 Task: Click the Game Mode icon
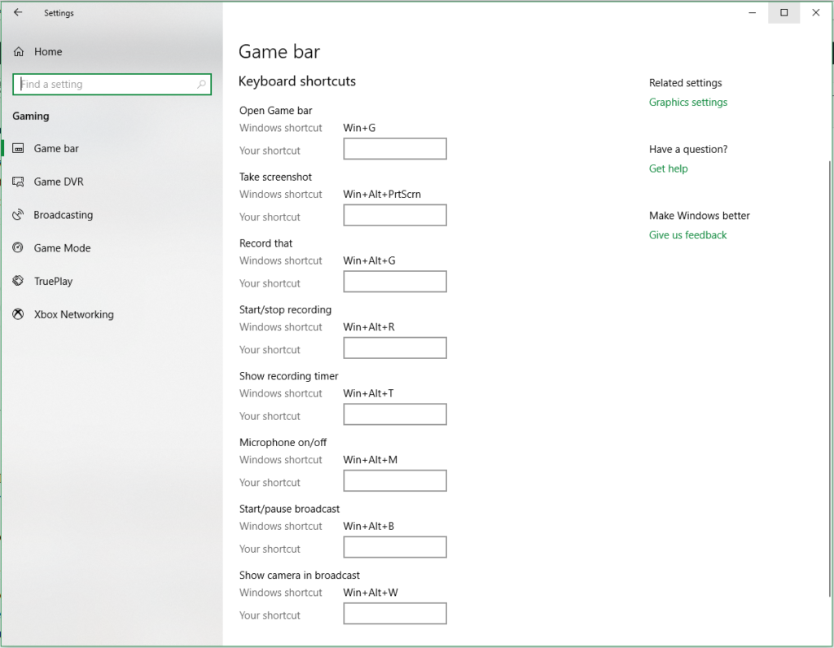[19, 248]
